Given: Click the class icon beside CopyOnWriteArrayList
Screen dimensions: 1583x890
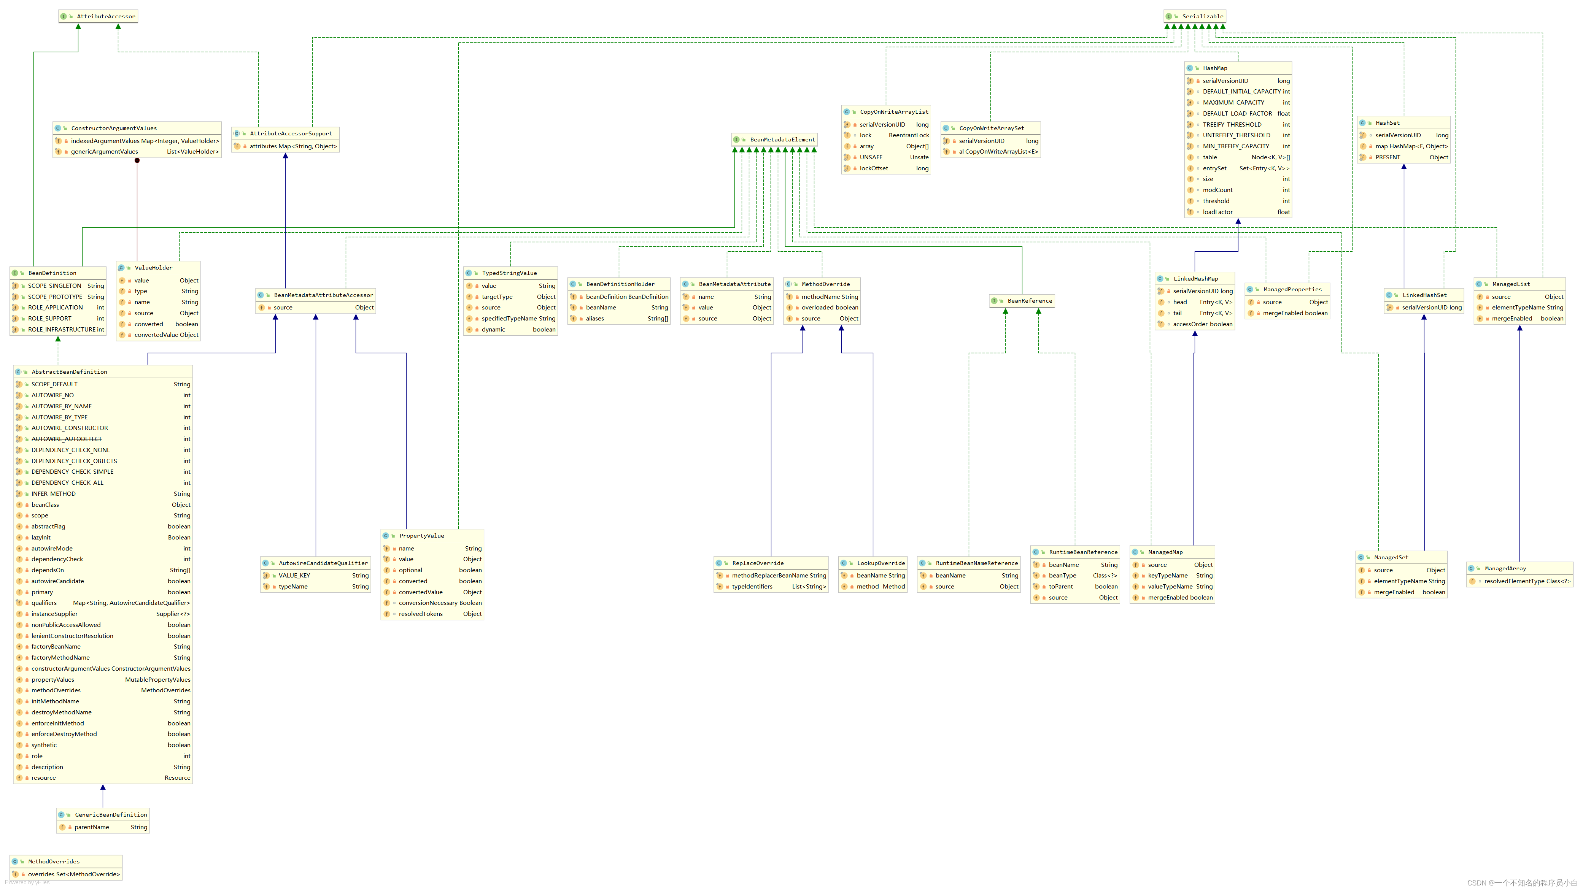Looking at the screenshot, I should (847, 112).
